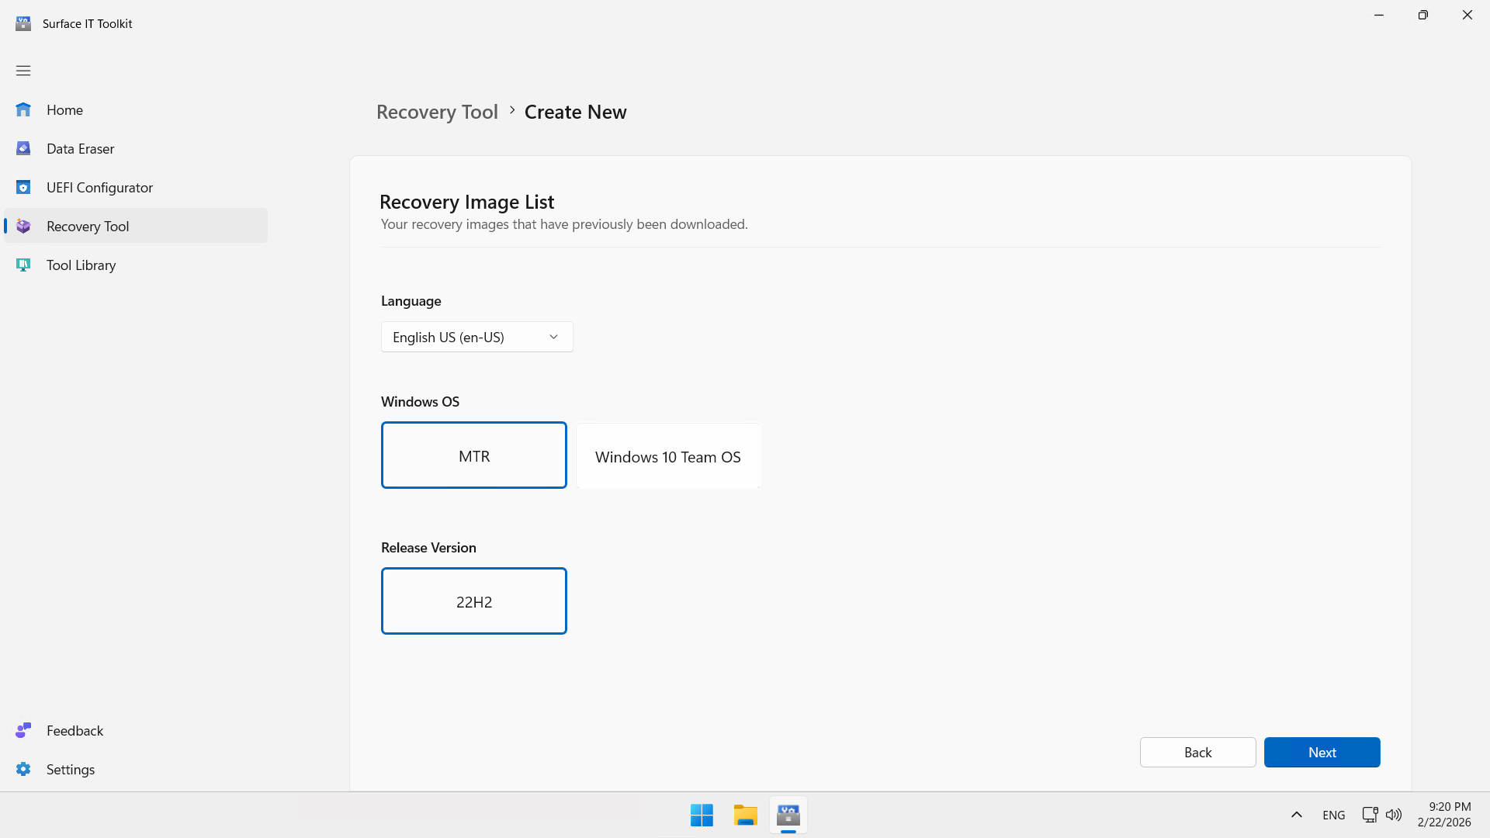
Task: Click the Language dropdown chevron arrow
Action: 553,337
